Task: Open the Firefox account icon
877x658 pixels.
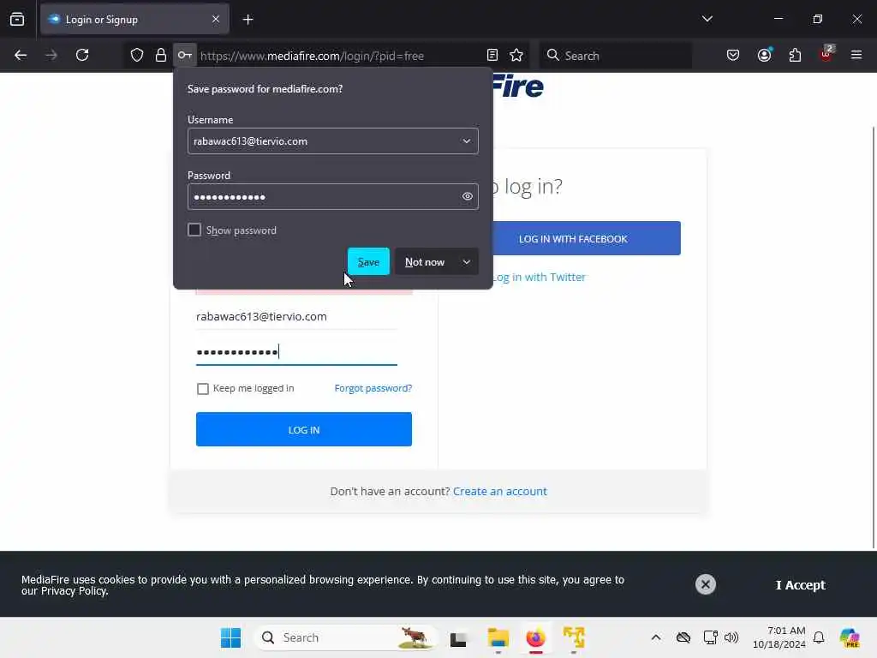Action: point(764,55)
